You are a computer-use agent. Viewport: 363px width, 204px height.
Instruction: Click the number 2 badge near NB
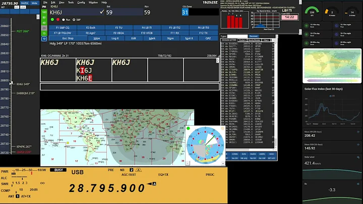(x=131, y=170)
